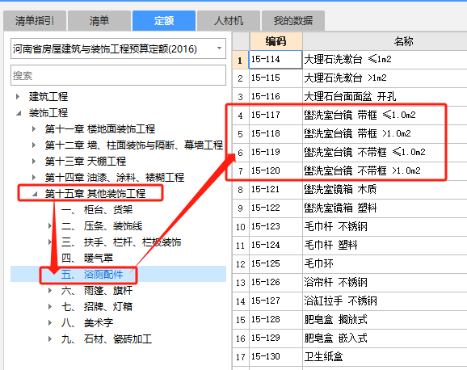Viewport: 467px width, 370px height.
Task: Select 装饰工程 in the tree
Action: (48, 113)
